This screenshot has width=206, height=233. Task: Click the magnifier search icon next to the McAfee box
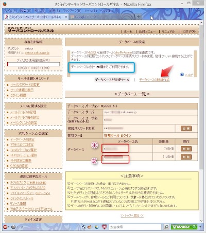[166, 227]
